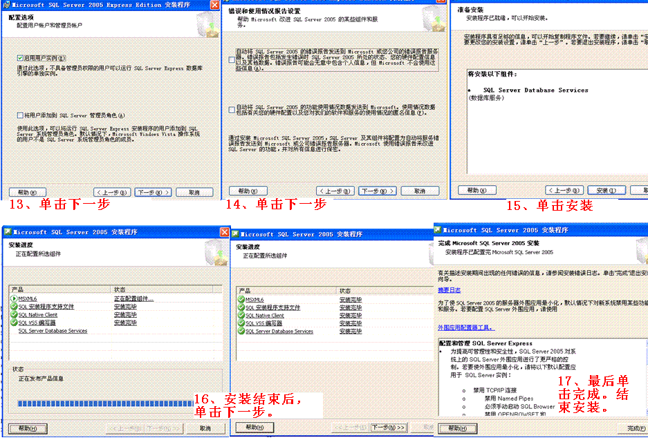Click 取消 in the 配置选项 dialog

(194, 192)
